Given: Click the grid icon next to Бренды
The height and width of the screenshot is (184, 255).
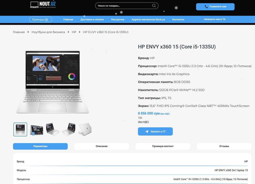Looking at the screenshot, I should click(x=46, y=20).
